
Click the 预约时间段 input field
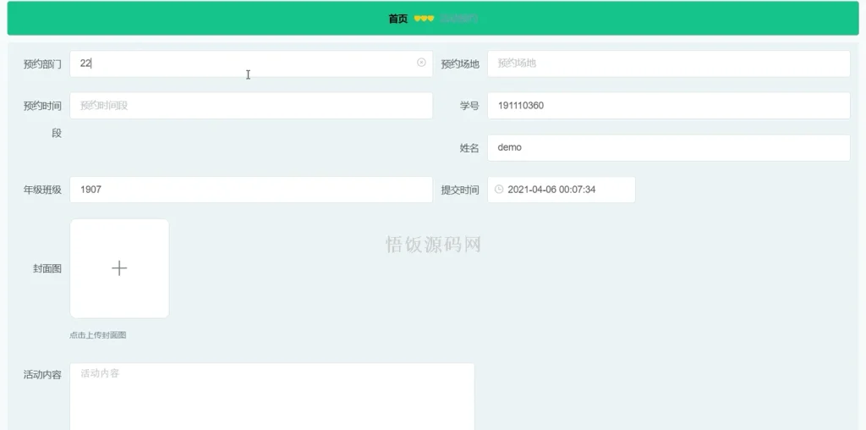point(250,106)
